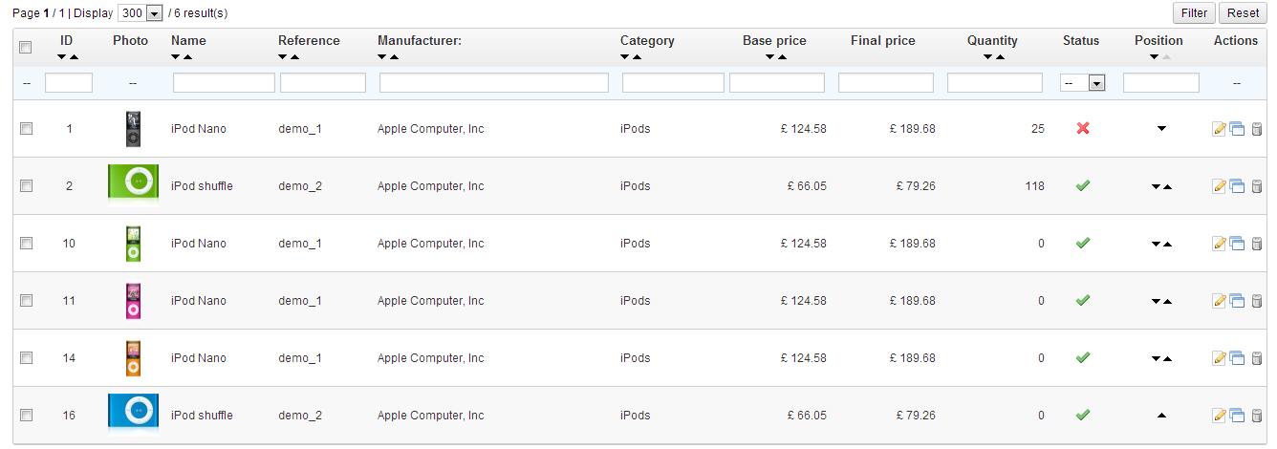The image size is (1277, 449).
Task: Click the green check status for ID 11
Action: (1083, 301)
